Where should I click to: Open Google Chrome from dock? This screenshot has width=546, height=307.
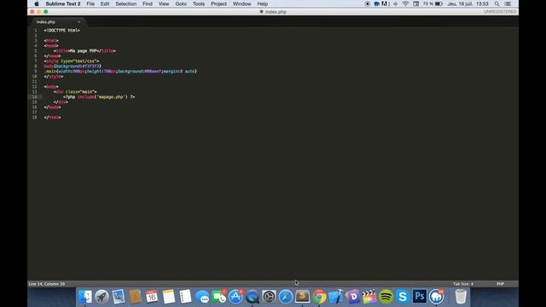319,297
